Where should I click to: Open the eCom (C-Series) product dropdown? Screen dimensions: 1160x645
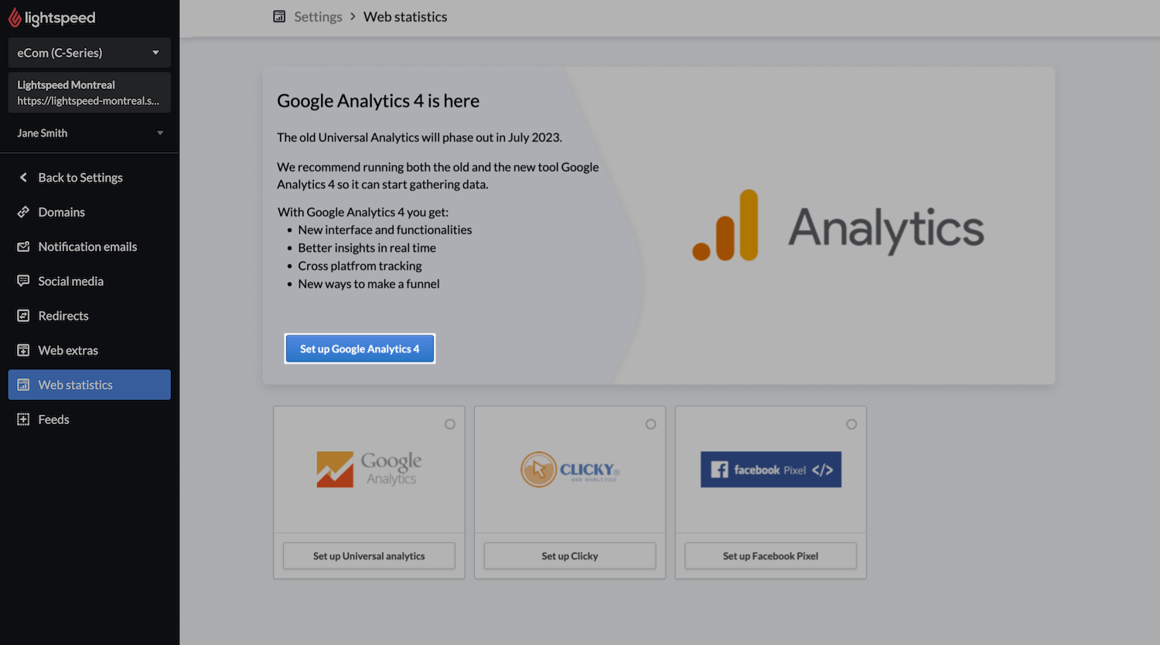(90, 53)
